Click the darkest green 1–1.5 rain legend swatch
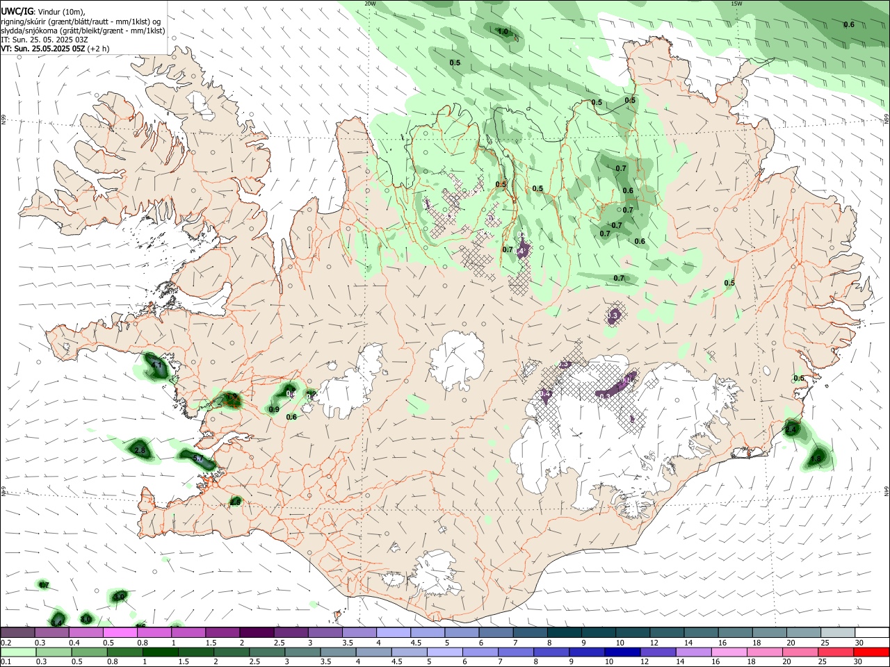This screenshot has height=667, width=890. 160,652
